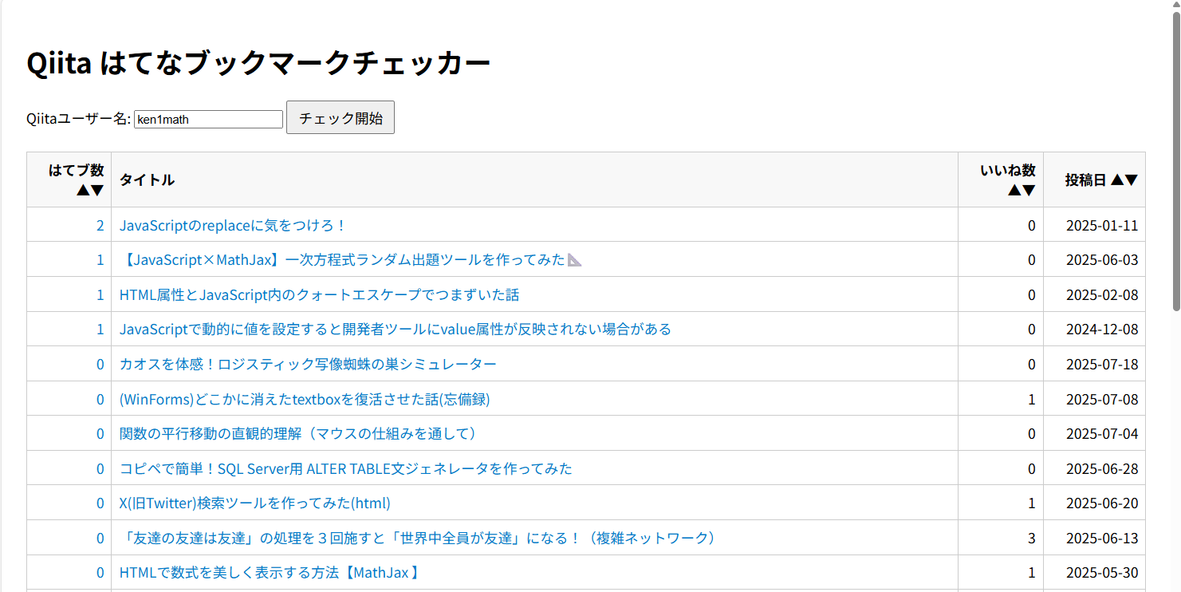Sort by the いいね数 column header
Viewport: 1181px width, 592px height.
1001,180
